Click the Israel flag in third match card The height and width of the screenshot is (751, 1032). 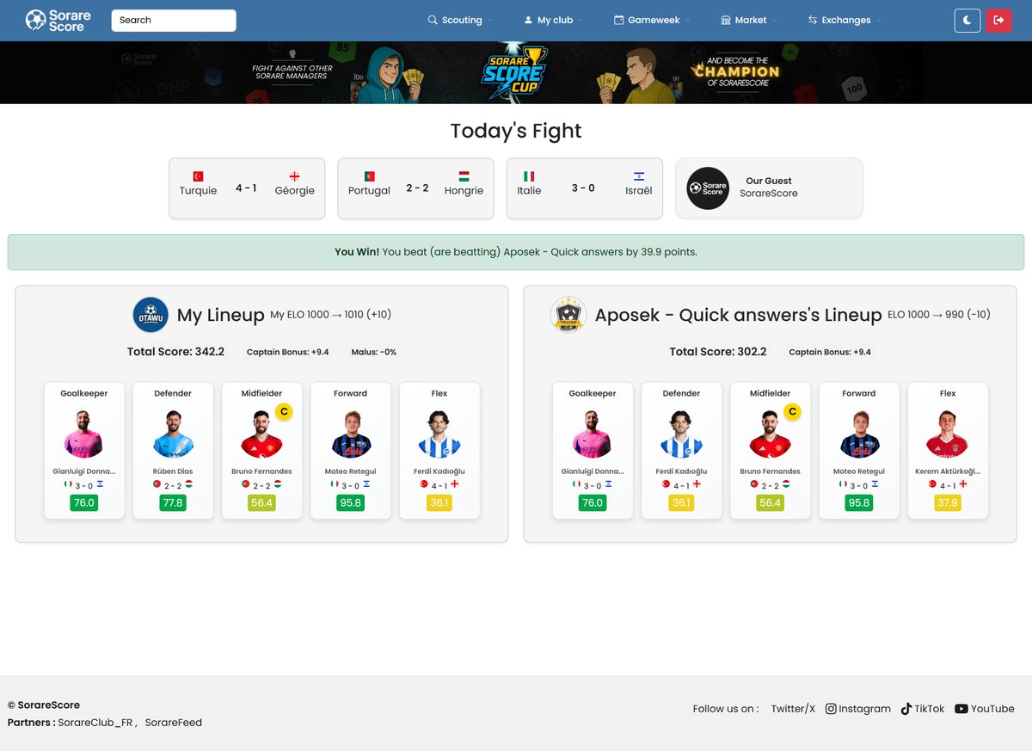pos(639,176)
